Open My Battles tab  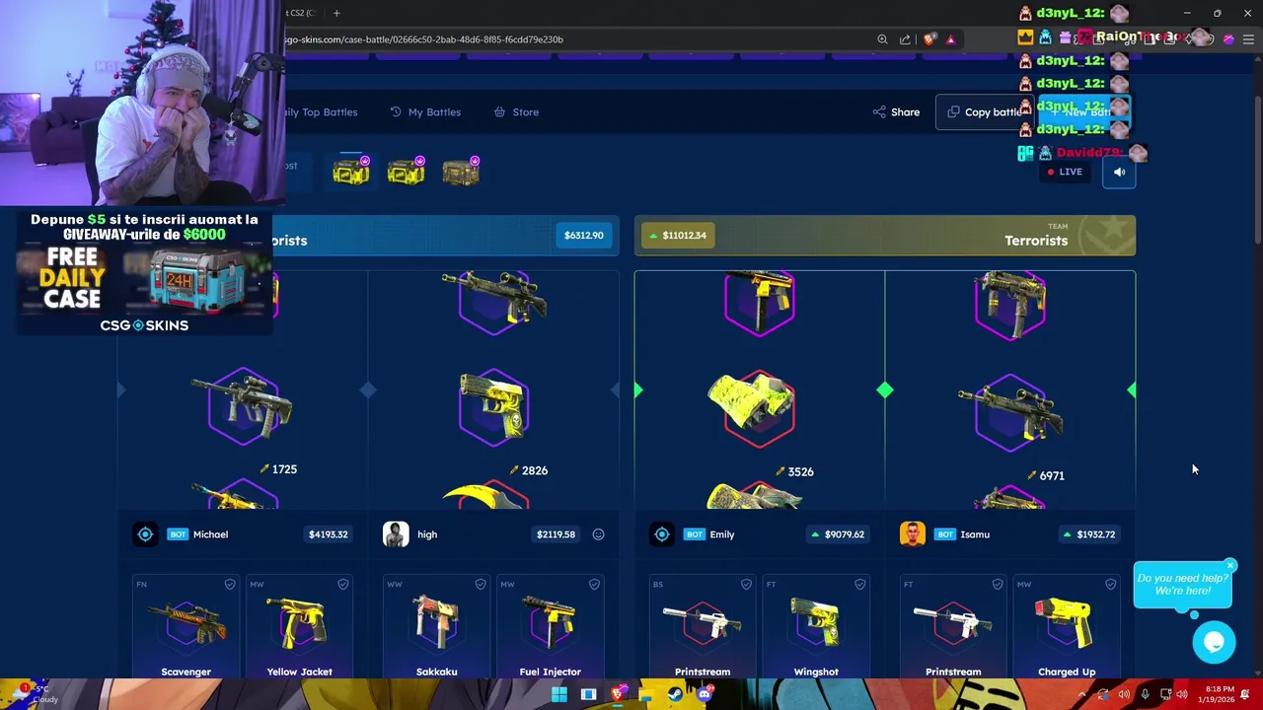point(425,112)
